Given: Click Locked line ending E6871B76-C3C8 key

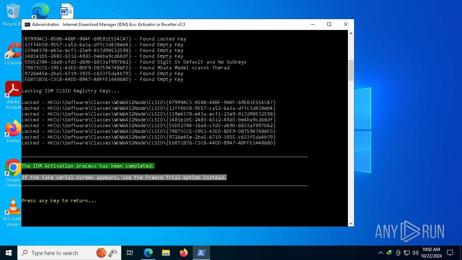Looking at the screenshot, I should [149, 143].
